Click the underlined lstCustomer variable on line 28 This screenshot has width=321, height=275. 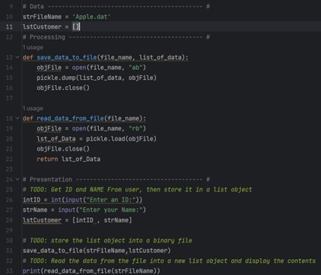[42, 220]
